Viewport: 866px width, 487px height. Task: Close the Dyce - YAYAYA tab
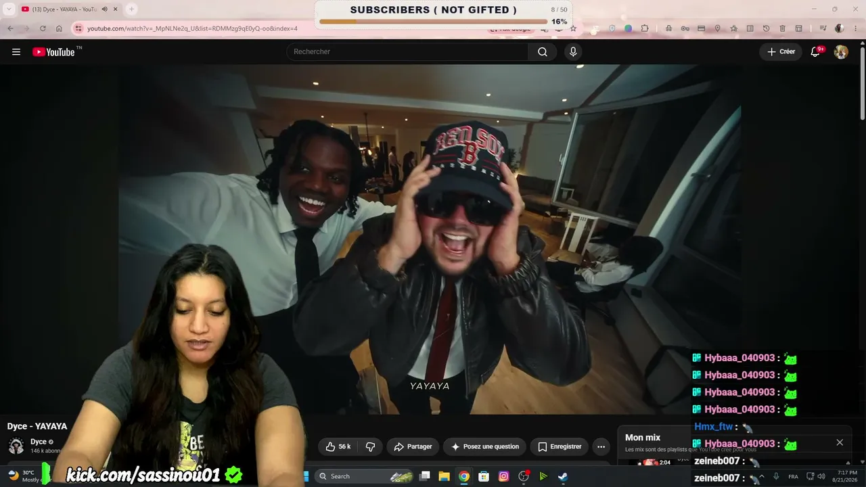tap(116, 9)
